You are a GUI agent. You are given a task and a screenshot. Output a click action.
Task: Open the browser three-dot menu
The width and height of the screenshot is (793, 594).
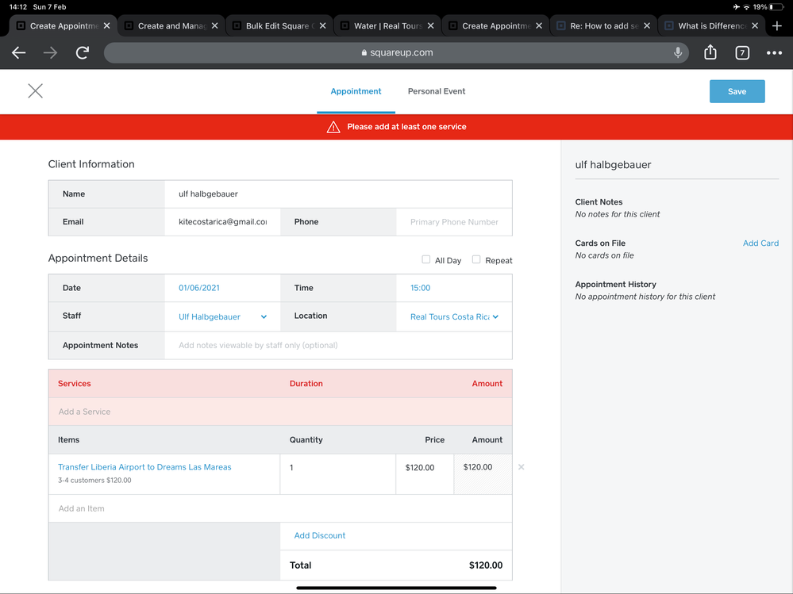click(774, 53)
